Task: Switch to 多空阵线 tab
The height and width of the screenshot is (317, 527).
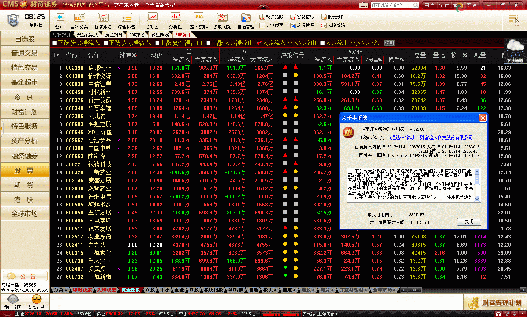Action: click(160, 35)
